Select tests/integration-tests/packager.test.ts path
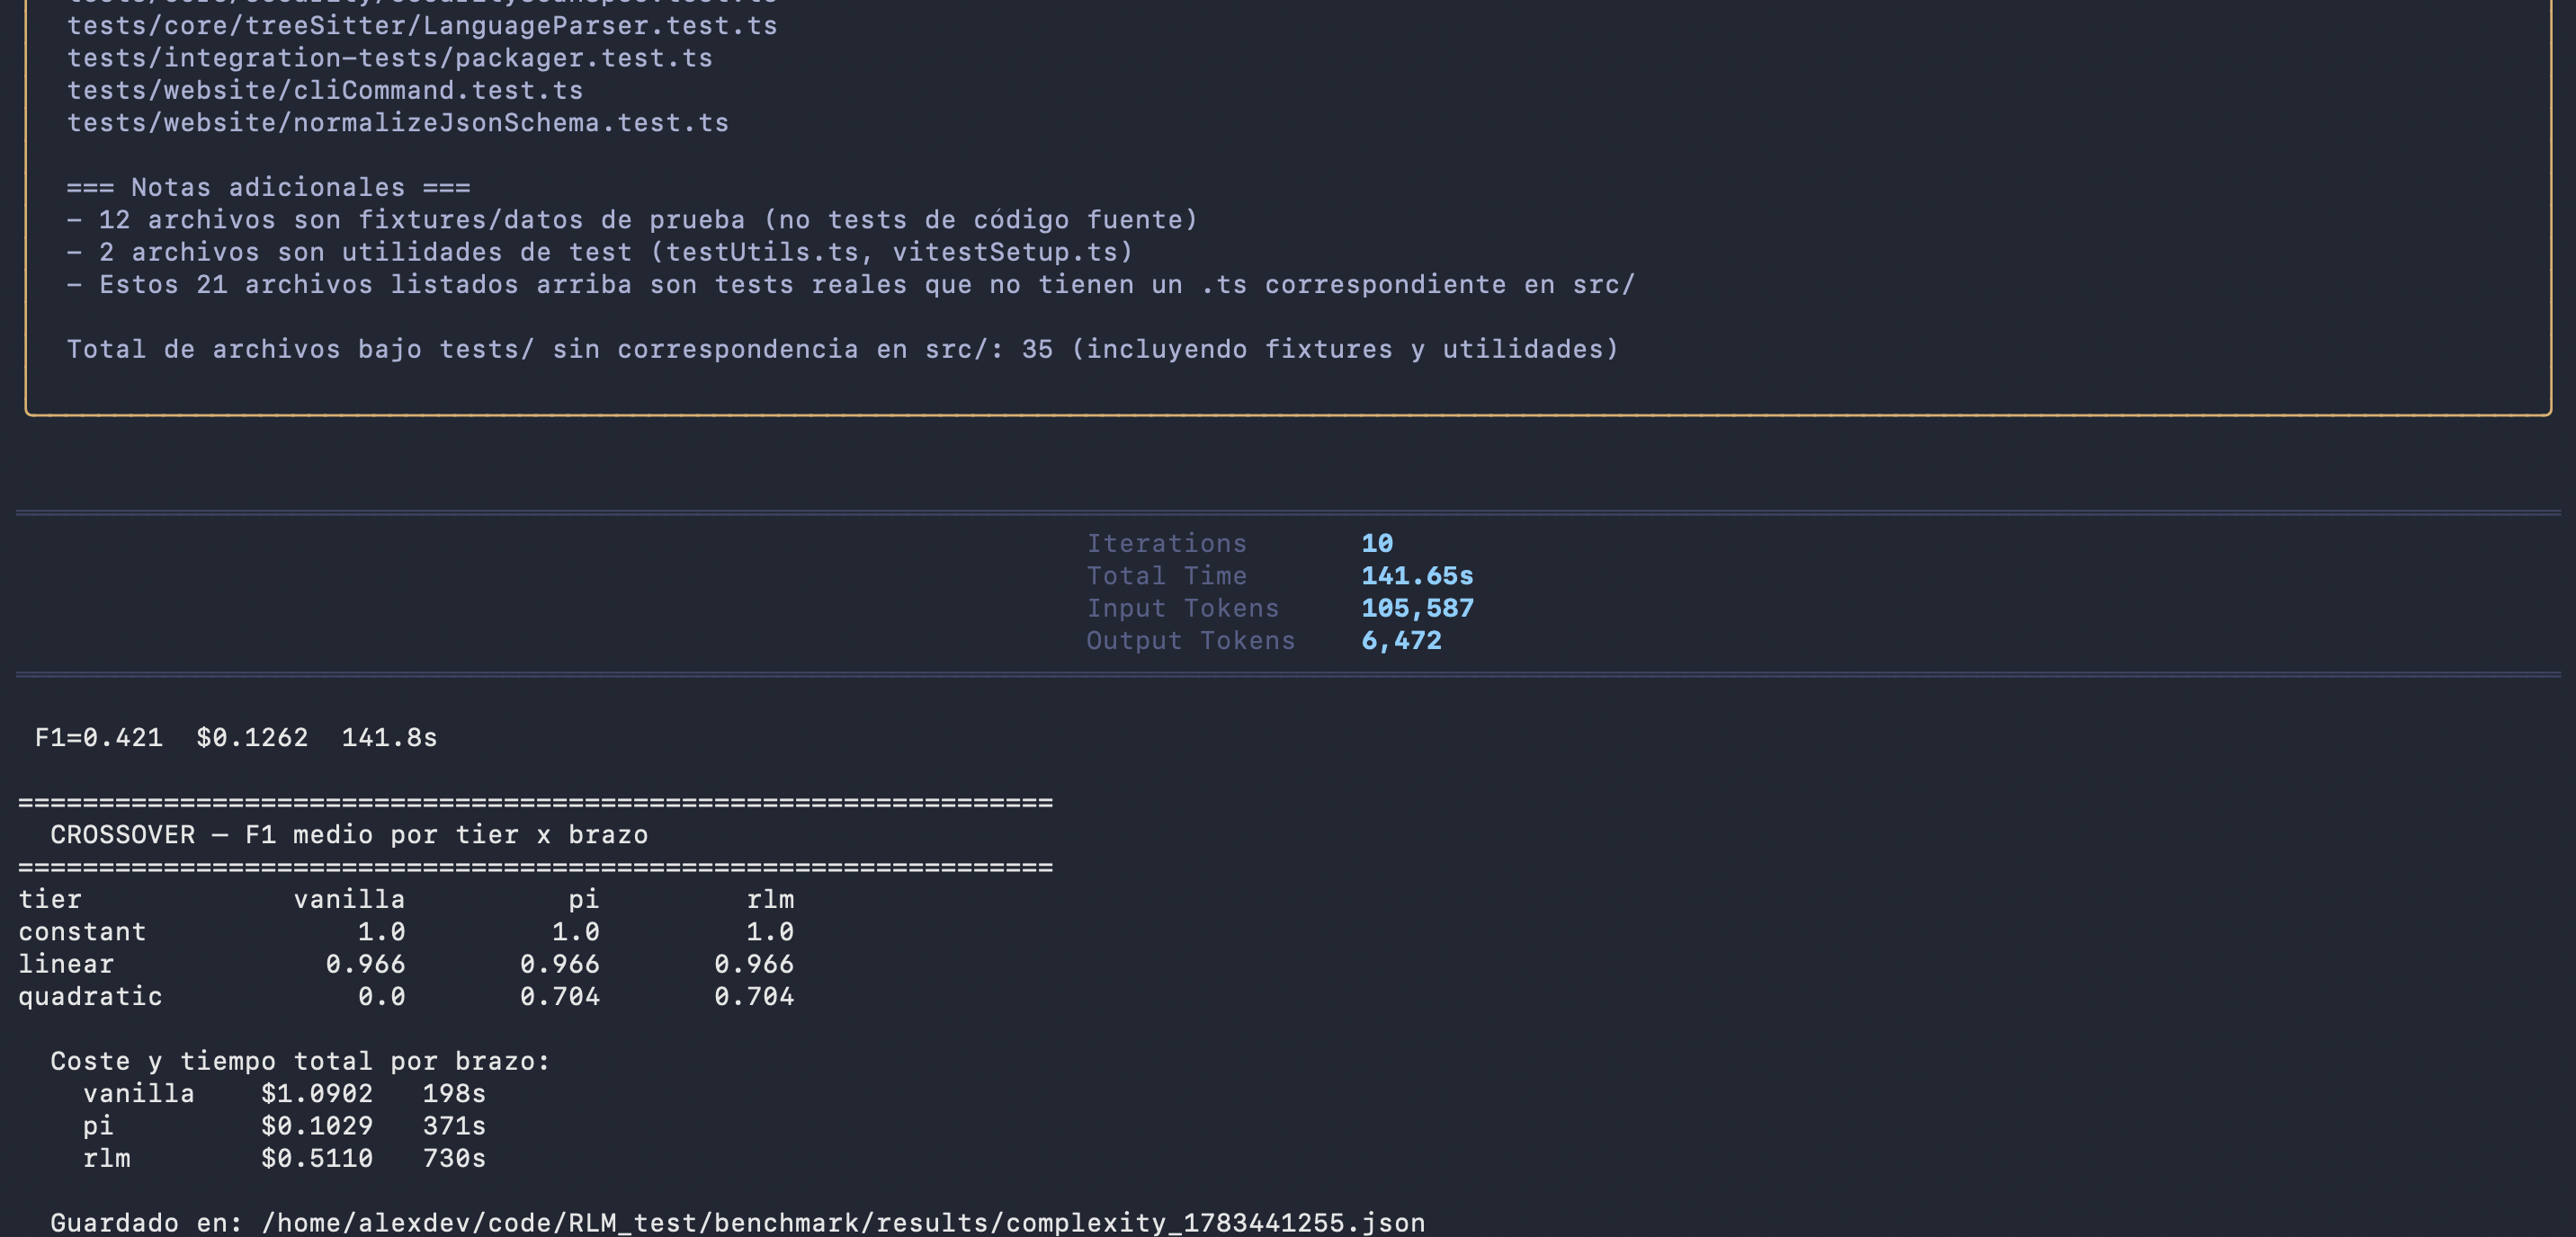This screenshot has width=2576, height=1237. pos(390,58)
